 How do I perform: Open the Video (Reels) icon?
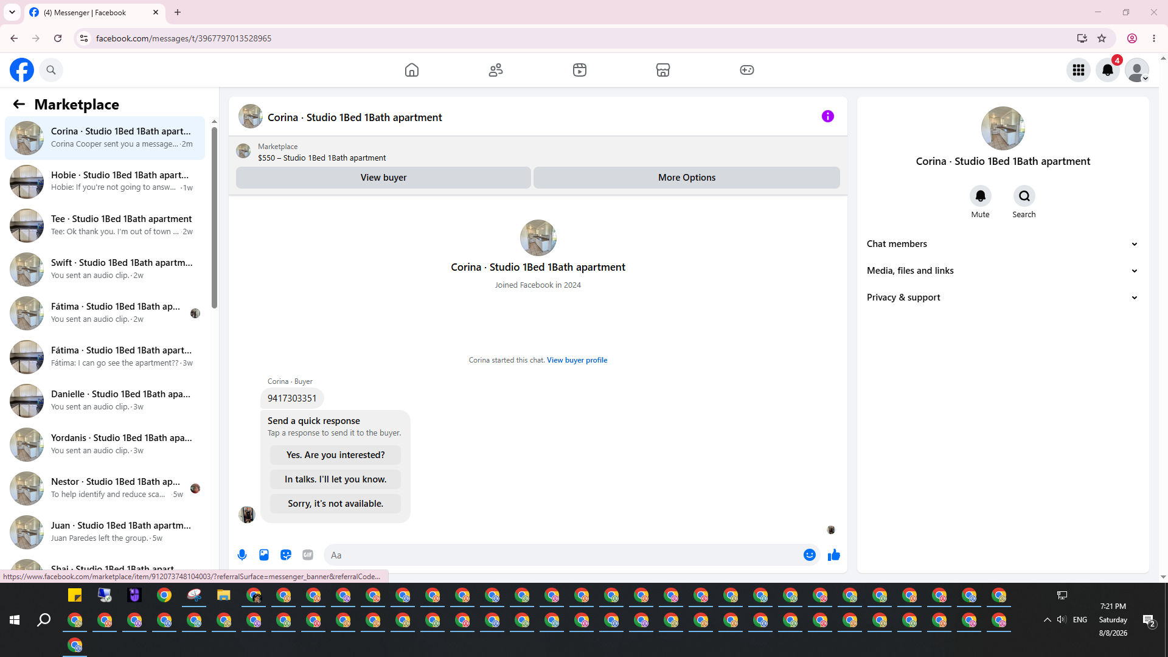(x=580, y=70)
